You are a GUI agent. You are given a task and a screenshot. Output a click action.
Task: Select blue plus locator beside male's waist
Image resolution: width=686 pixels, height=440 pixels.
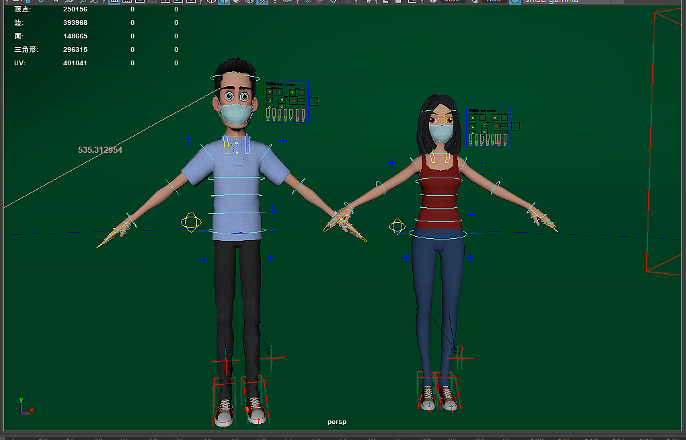pos(274,210)
